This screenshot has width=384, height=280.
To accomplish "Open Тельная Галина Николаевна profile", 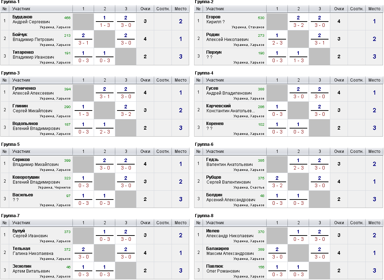I will pyautogui.click(x=33, y=251).
